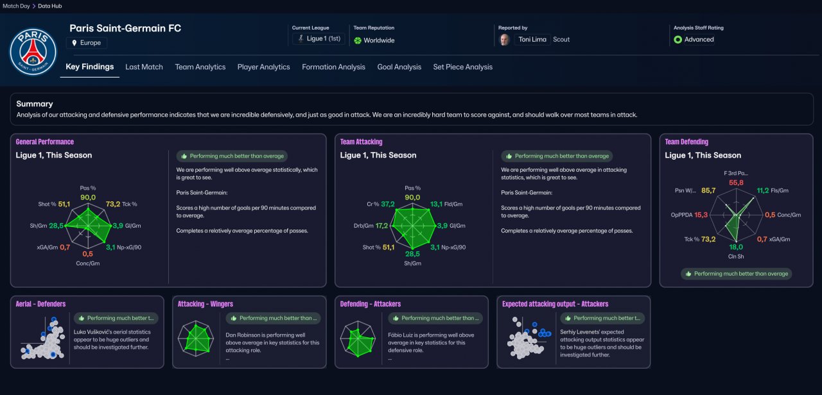Click thumbs-up icon in General Performance badge

click(184, 156)
